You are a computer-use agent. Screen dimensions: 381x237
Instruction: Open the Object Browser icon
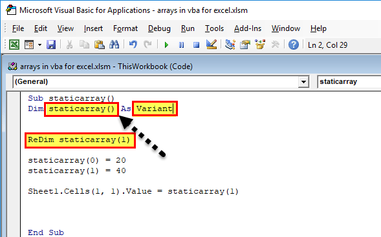pos(260,45)
